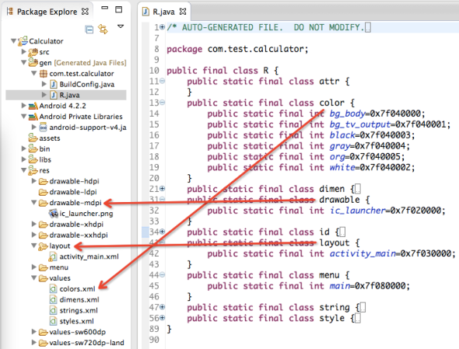Click the drawable-ldpi folder icon
Screen dimensions: 459x349
coord(43,192)
